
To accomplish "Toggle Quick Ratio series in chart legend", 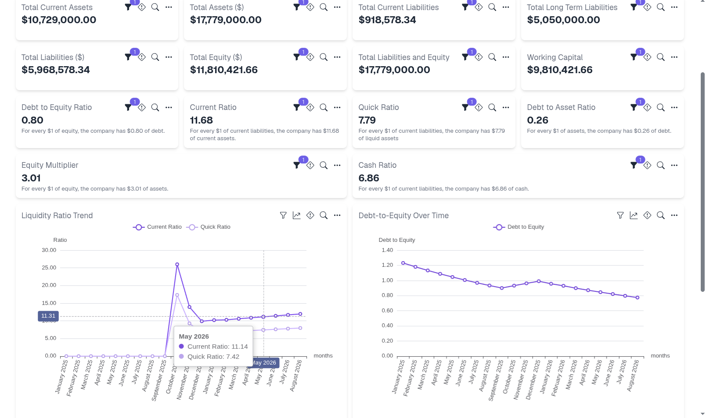I will coord(209,227).
